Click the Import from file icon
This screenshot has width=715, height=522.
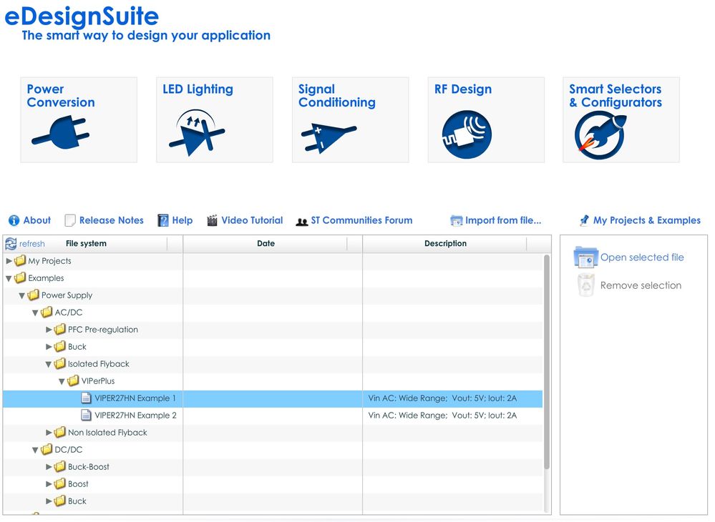pos(456,220)
